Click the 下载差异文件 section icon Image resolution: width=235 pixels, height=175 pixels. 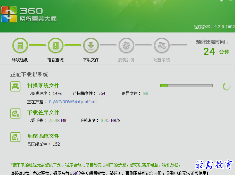16,113
